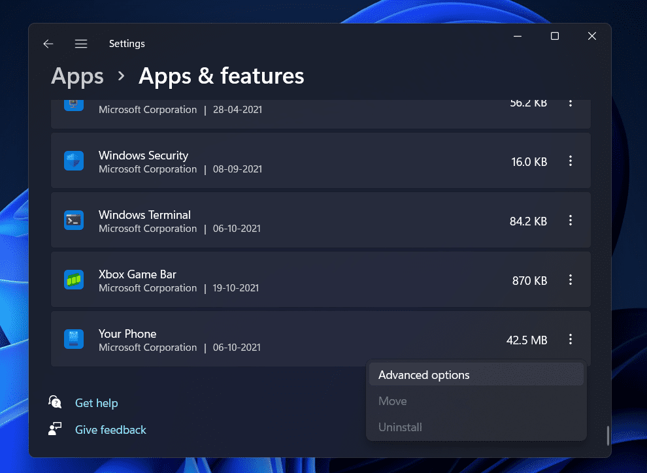Click the Get help icon

(x=56, y=402)
